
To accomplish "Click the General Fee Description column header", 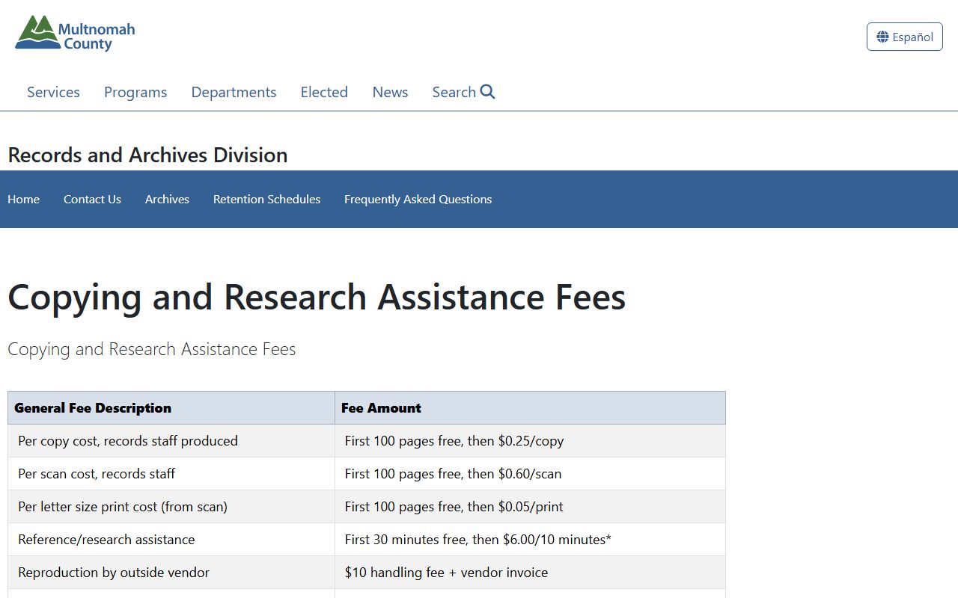I will [x=171, y=407].
